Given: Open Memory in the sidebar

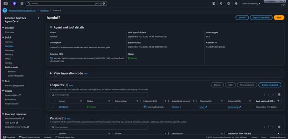Looking at the screenshot, I should coord(9,54).
